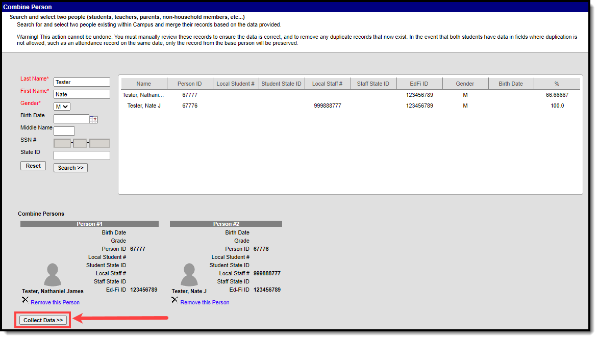The image size is (598, 339).
Task: Select the Tester, Nathani... result row
Action: pos(351,95)
